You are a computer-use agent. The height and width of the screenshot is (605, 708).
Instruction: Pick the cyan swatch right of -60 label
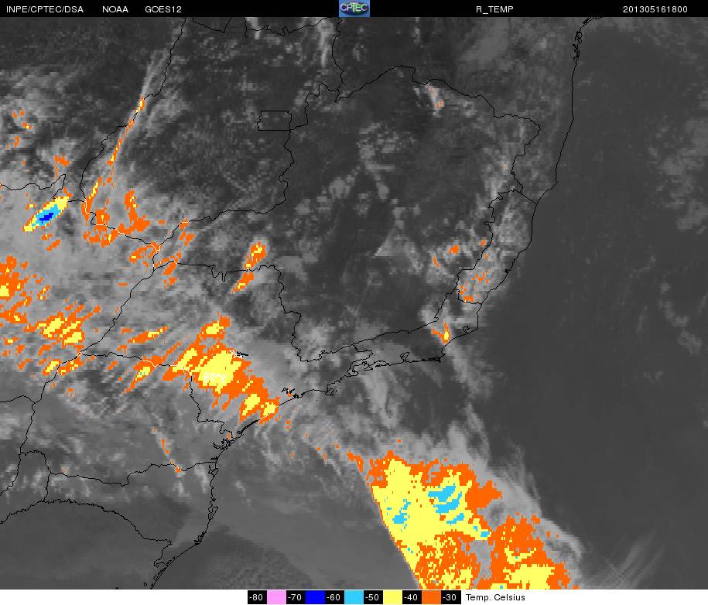click(x=354, y=597)
